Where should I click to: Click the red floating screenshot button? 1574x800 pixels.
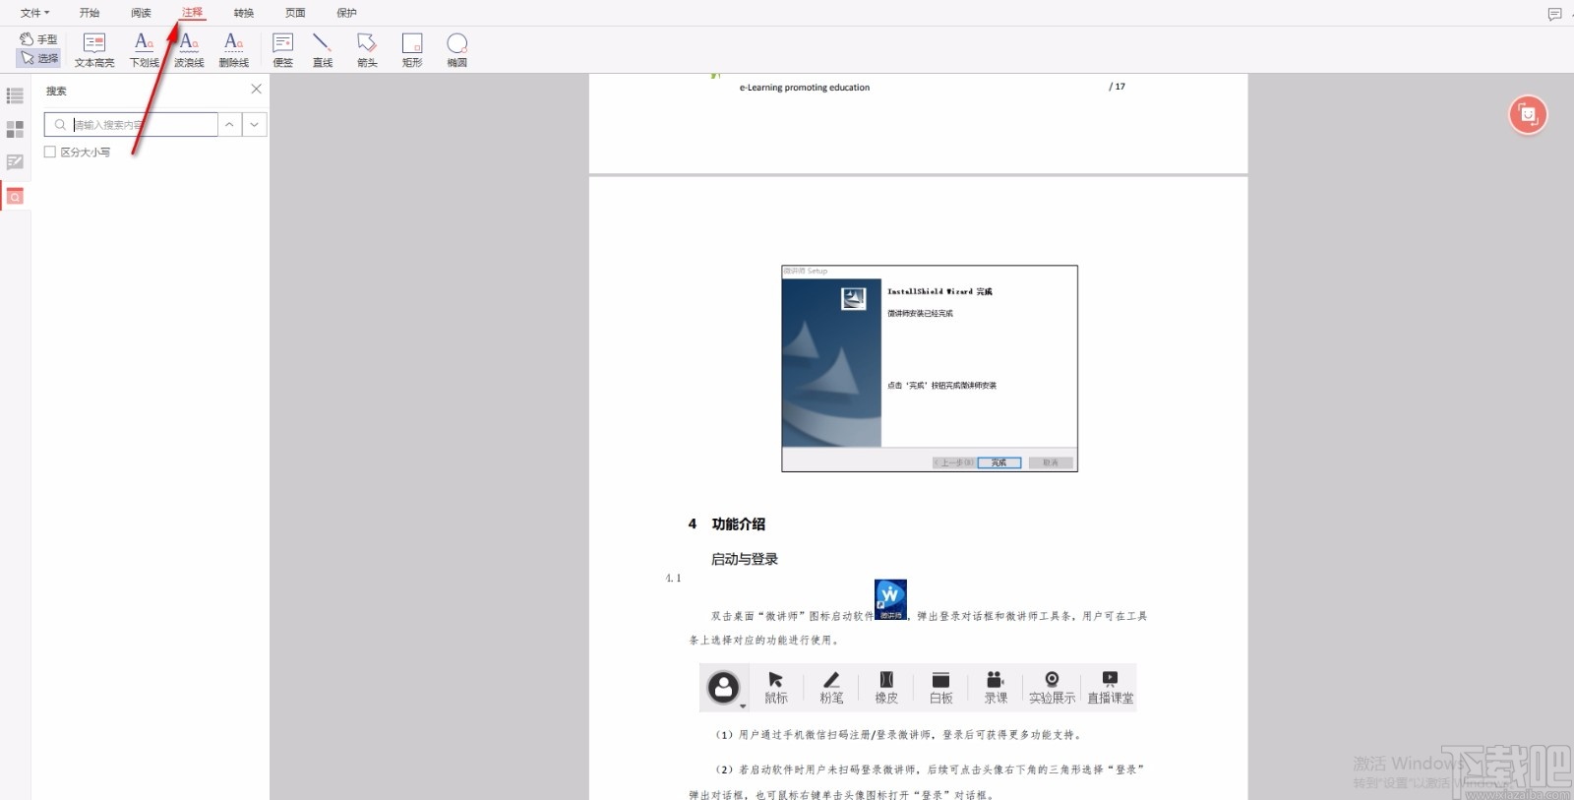(x=1528, y=115)
